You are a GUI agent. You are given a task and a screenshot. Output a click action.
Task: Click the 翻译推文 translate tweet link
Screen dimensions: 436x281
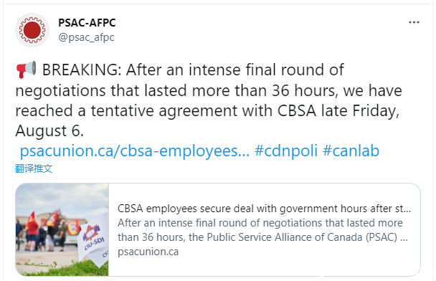(34, 168)
